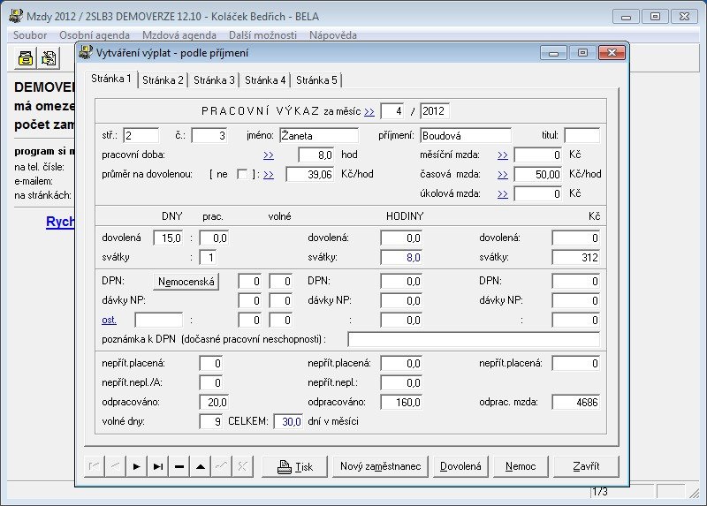Click the Nový zaměstnanec button
Viewport: 707px width, 506px height.
380,466
